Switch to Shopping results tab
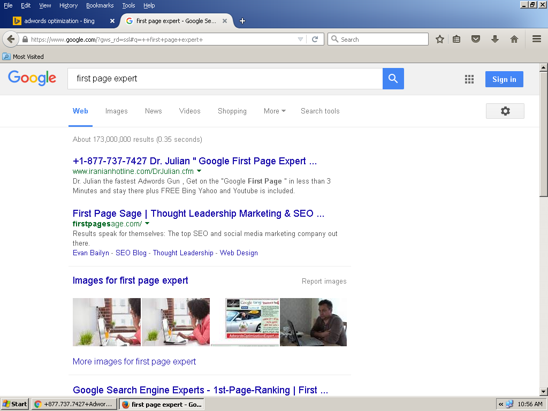 pyautogui.click(x=232, y=111)
